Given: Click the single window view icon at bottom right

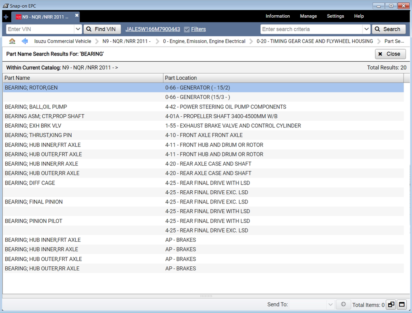Looking at the screenshot, I should point(402,305).
